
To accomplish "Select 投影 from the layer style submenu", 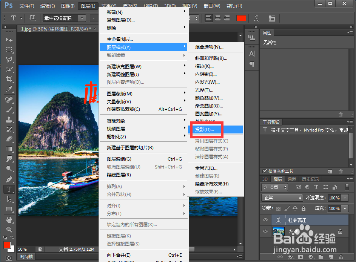I will click(205, 129).
